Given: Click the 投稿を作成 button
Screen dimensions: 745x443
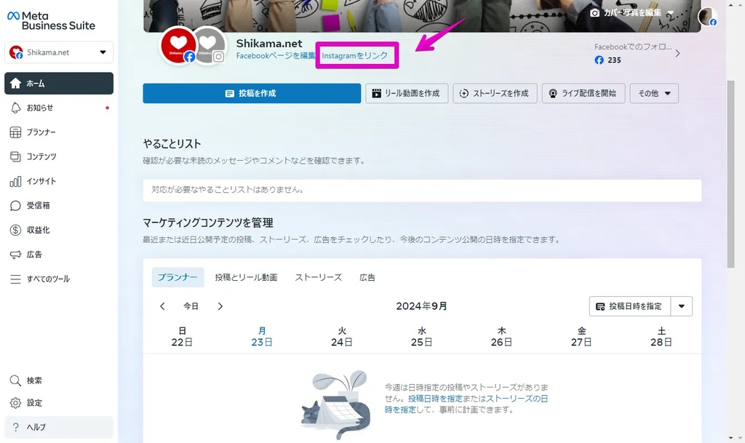Looking at the screenshot, I should (x=252, y=94).
